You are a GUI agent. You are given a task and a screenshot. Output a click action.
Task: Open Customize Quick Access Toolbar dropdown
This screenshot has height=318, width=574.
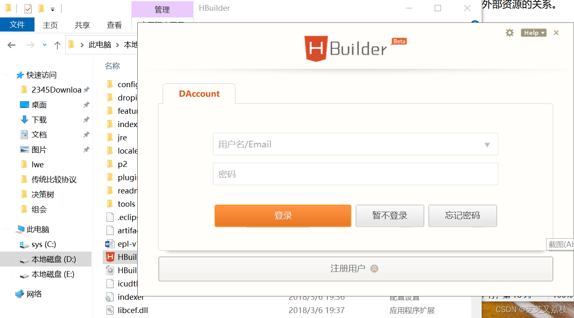(x=52, y=9)
